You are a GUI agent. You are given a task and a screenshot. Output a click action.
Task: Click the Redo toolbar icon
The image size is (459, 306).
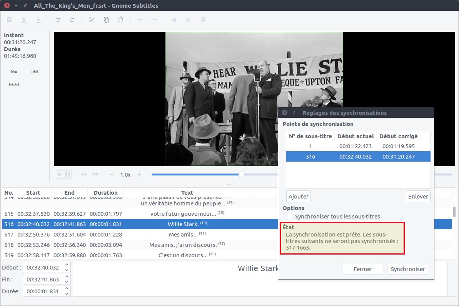(x=72, y=20)
